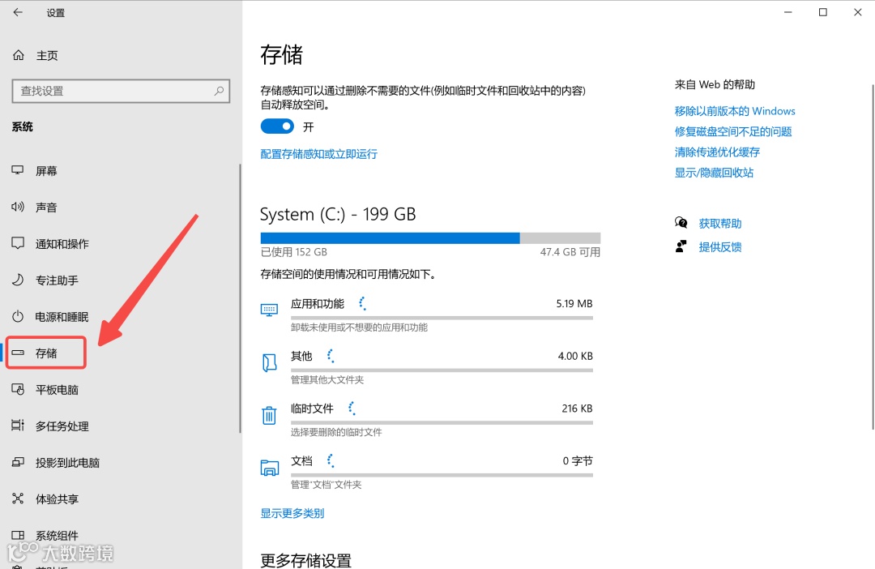Click the 存储 drive icon in the sidebar
875x569 pixels.
18,353
